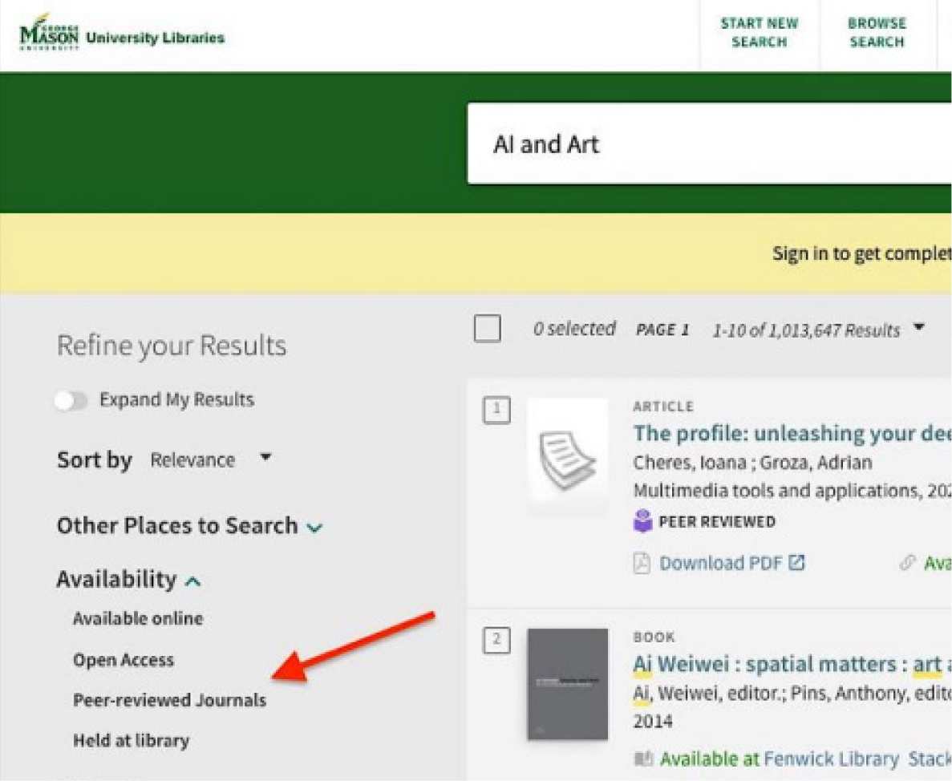Screen dimensions: 952x781
Task: Click 0 selected text
Action: (574, 329)
